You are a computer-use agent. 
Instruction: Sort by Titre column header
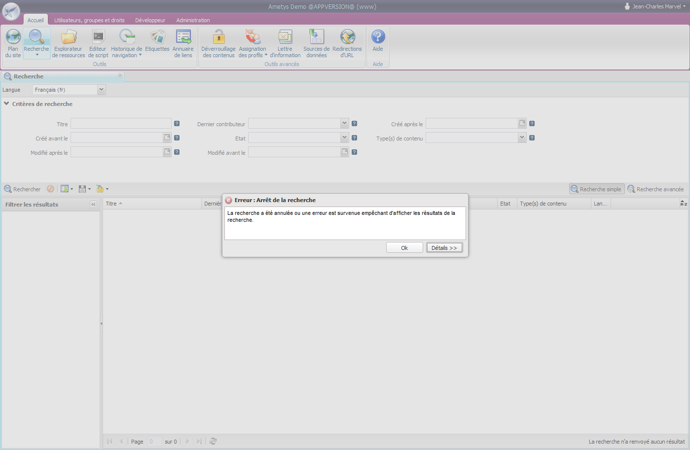click(152, 204)
